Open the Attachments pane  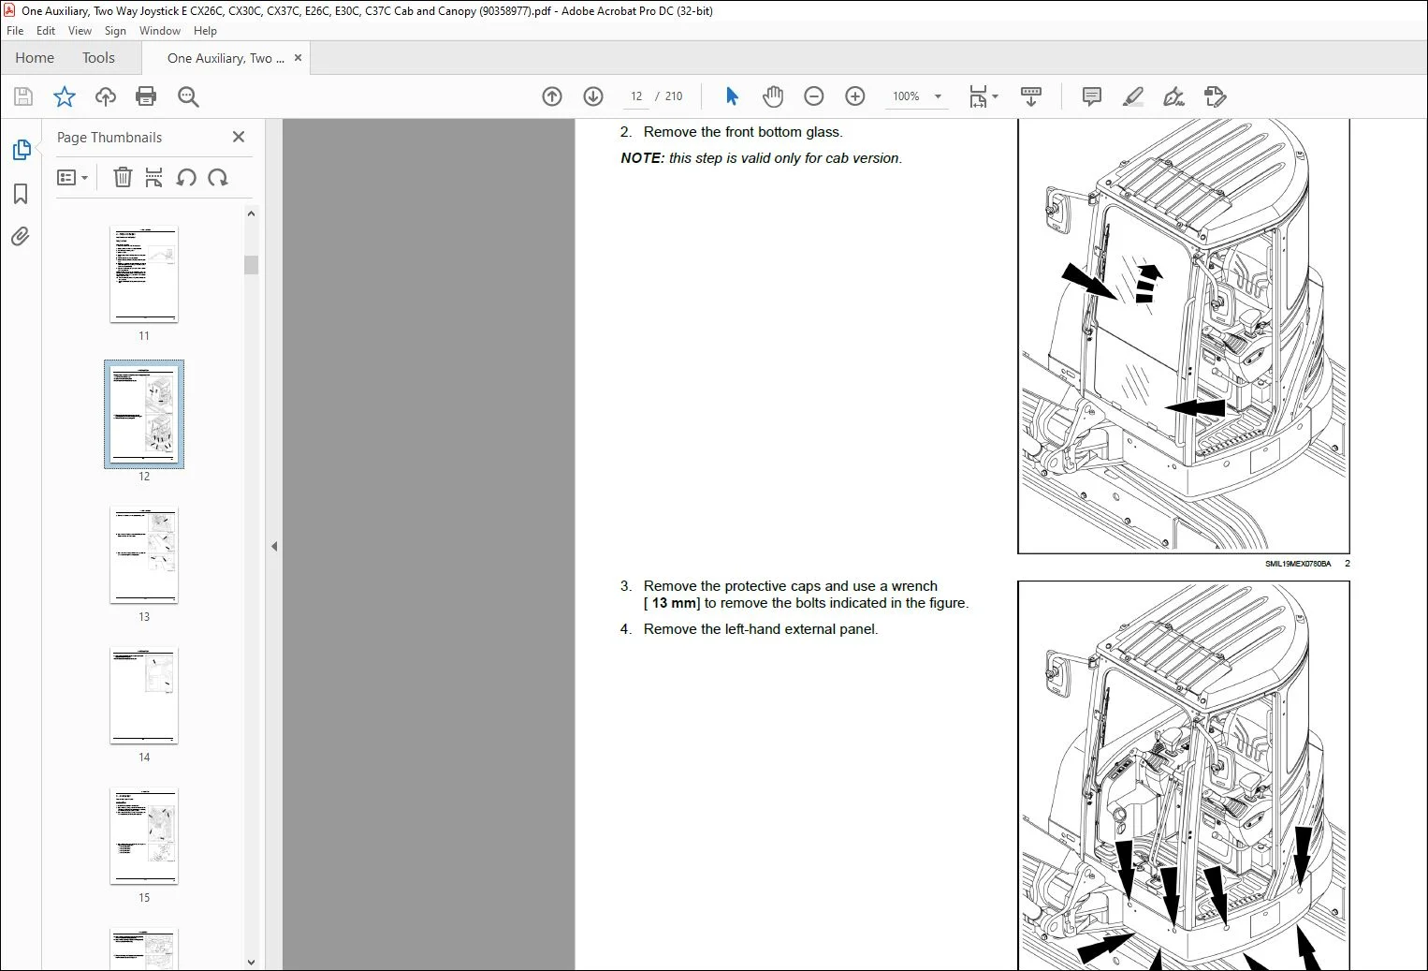pos(21,236)
